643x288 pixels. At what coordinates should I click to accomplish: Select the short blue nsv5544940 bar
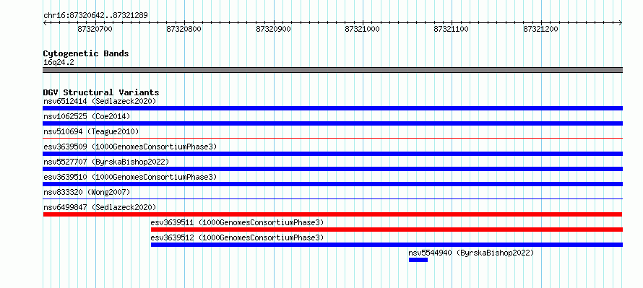click(x=418, y=260)
